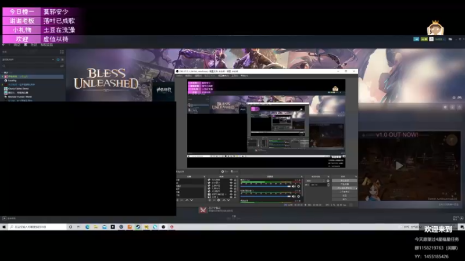This screenshot has width=465, height=261.
Task: Select Monster Hunter: World in library list
Action: click(x=20, y=97)
